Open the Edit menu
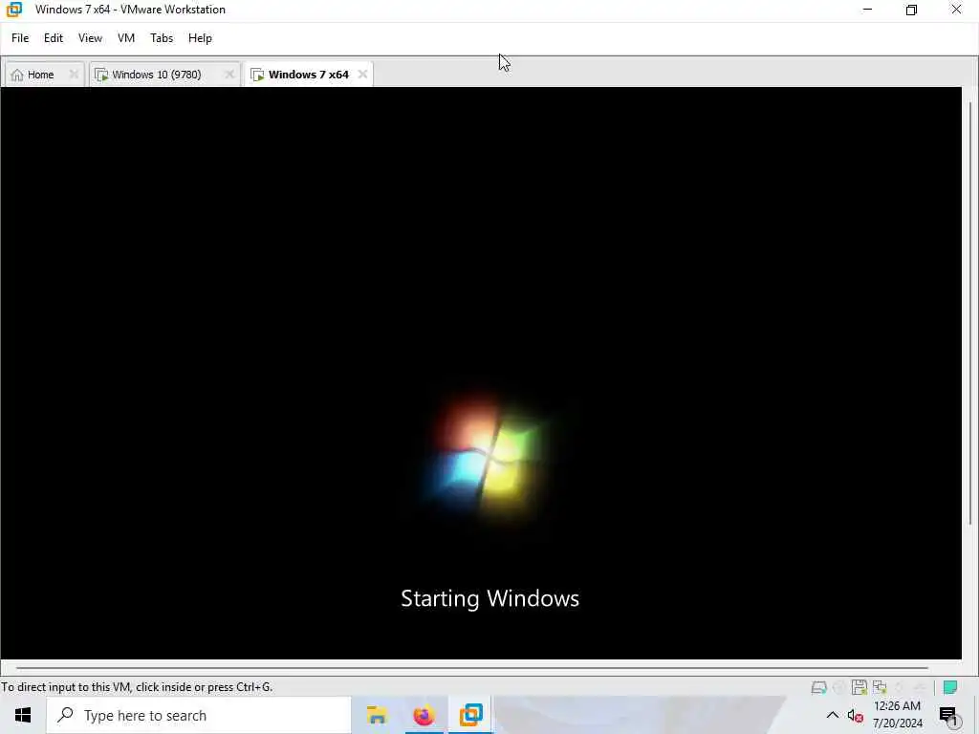The height and width of the screenshot is (734, 979). 54,38
